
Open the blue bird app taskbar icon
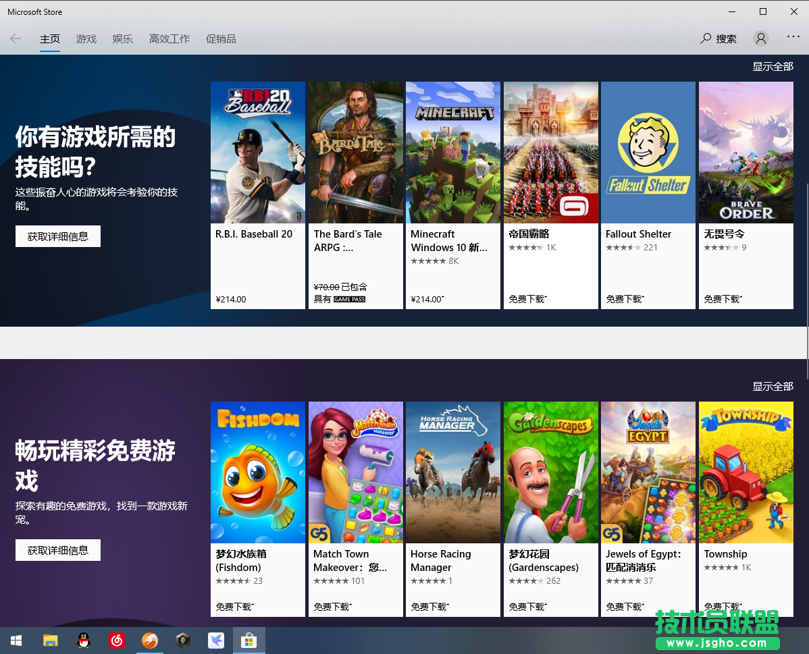point(215,641)
